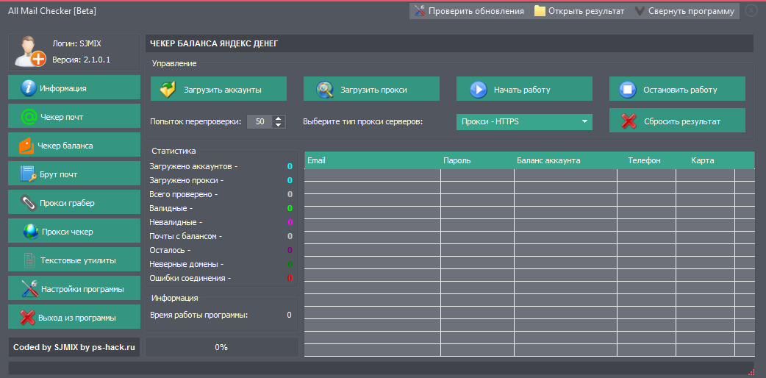Click the Валидные statistic label
766x378 pixels.
coord(171,208)
